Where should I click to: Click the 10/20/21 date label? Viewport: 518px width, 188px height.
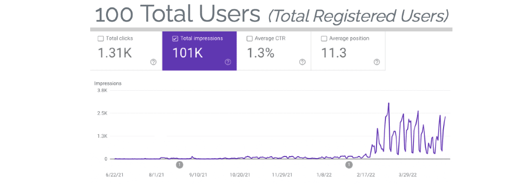(x=241, y=175)
